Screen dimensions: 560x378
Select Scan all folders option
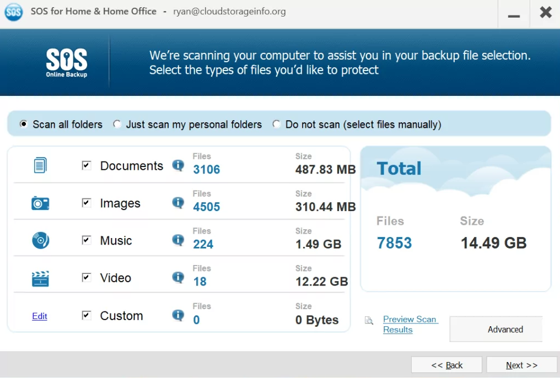pos(24,124)
